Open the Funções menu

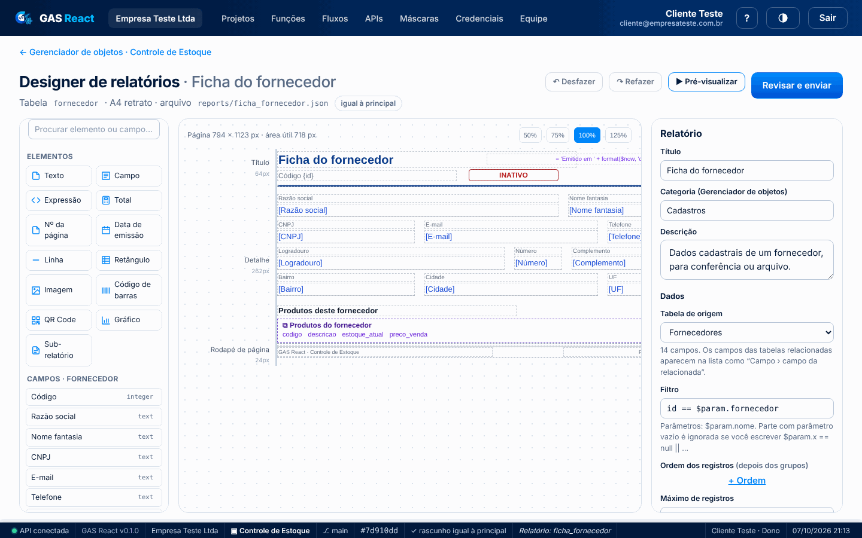288,19
